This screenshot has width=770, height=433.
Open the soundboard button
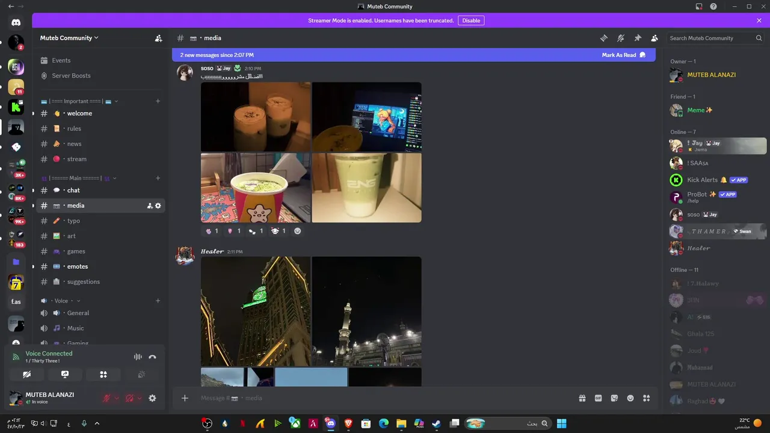(141, 374)
